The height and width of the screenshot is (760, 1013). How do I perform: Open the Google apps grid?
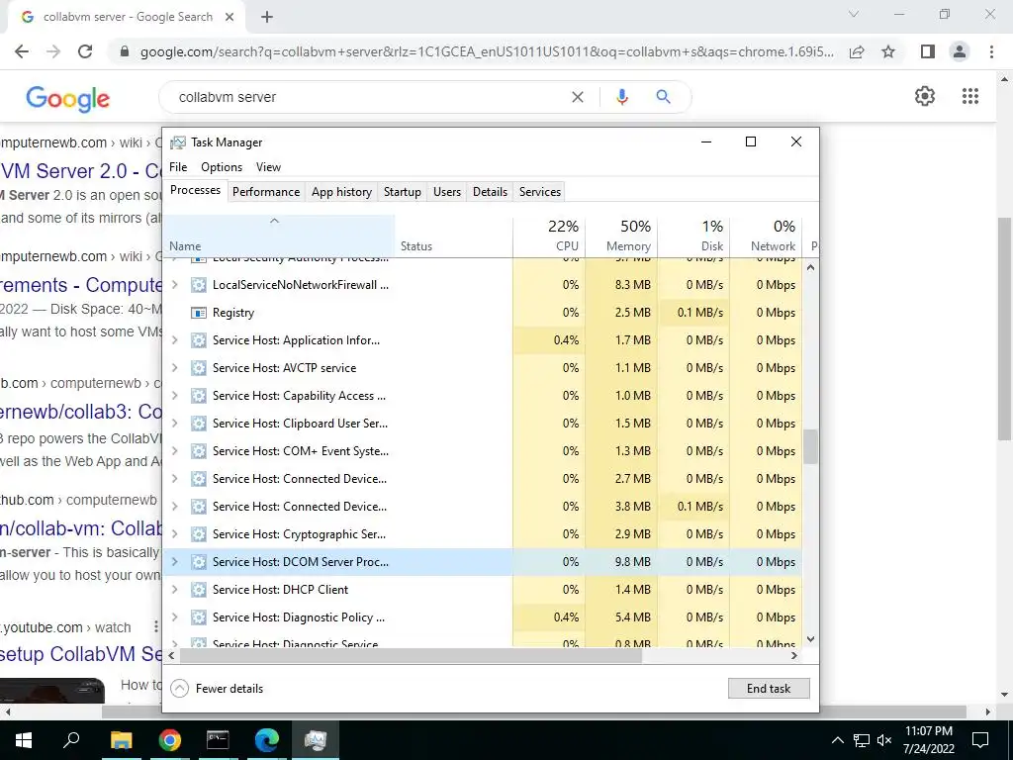pos(969,96)
